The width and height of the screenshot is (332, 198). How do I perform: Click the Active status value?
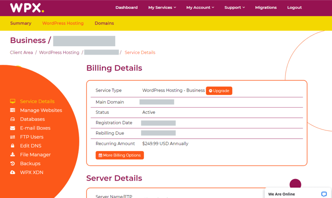point(149,112)
